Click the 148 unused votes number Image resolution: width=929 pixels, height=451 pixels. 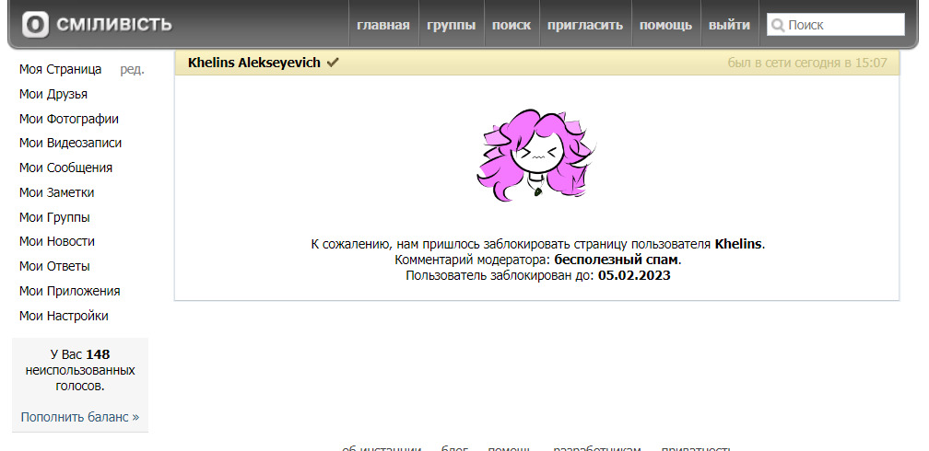tap(98, 354)
